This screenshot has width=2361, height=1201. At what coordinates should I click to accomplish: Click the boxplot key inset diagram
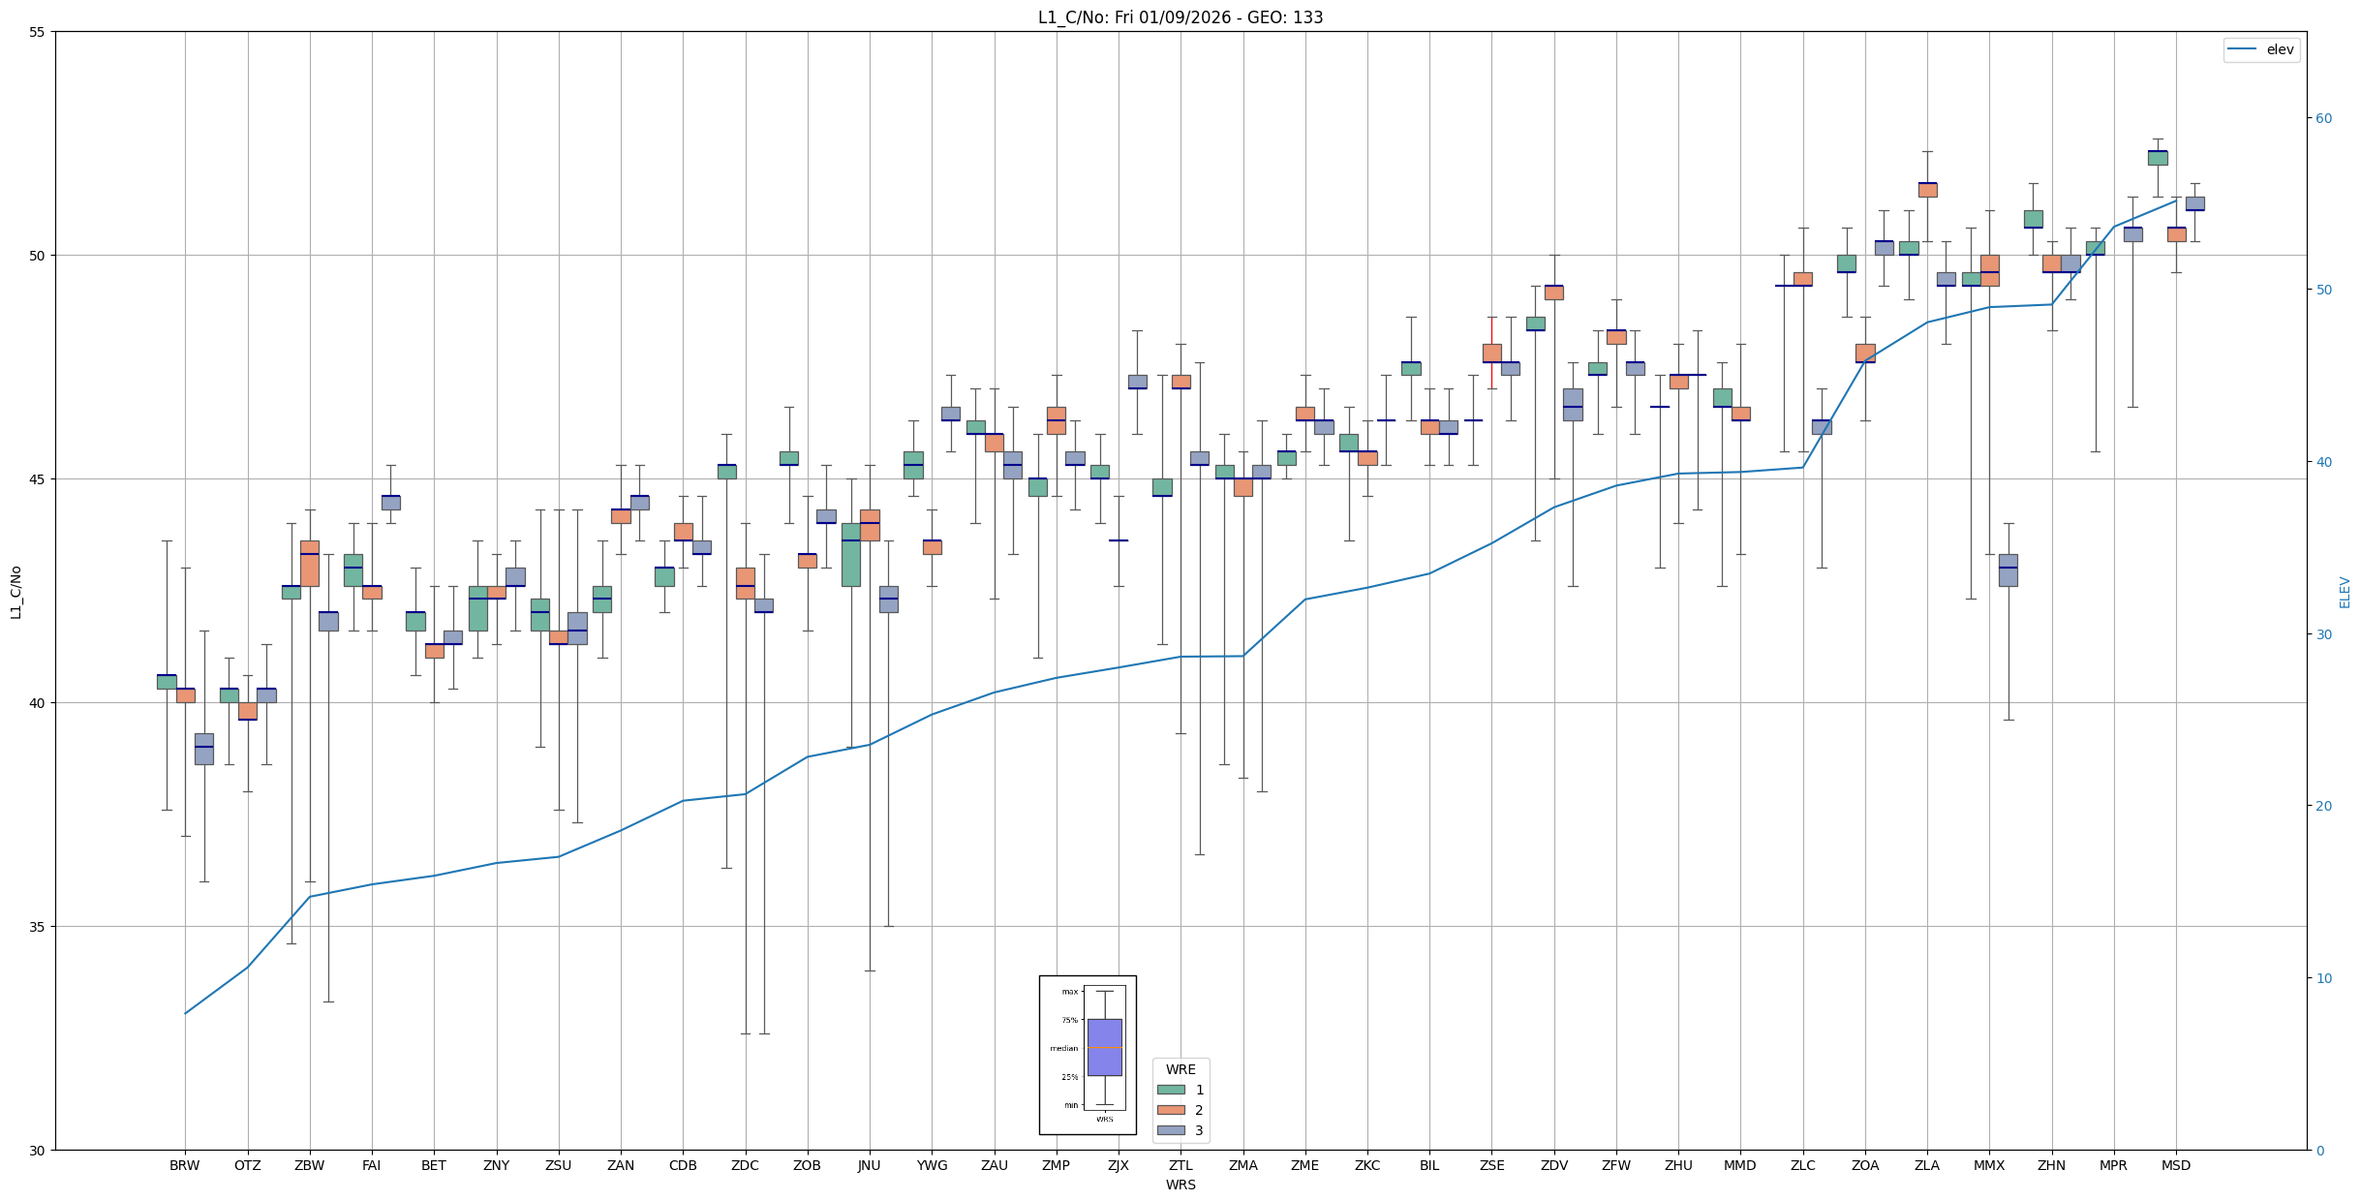coord(1088,1054)
